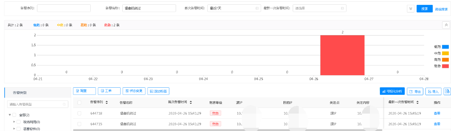
Task: Toggle the 低危 blue legend swatch
Action: click(445, 47)
